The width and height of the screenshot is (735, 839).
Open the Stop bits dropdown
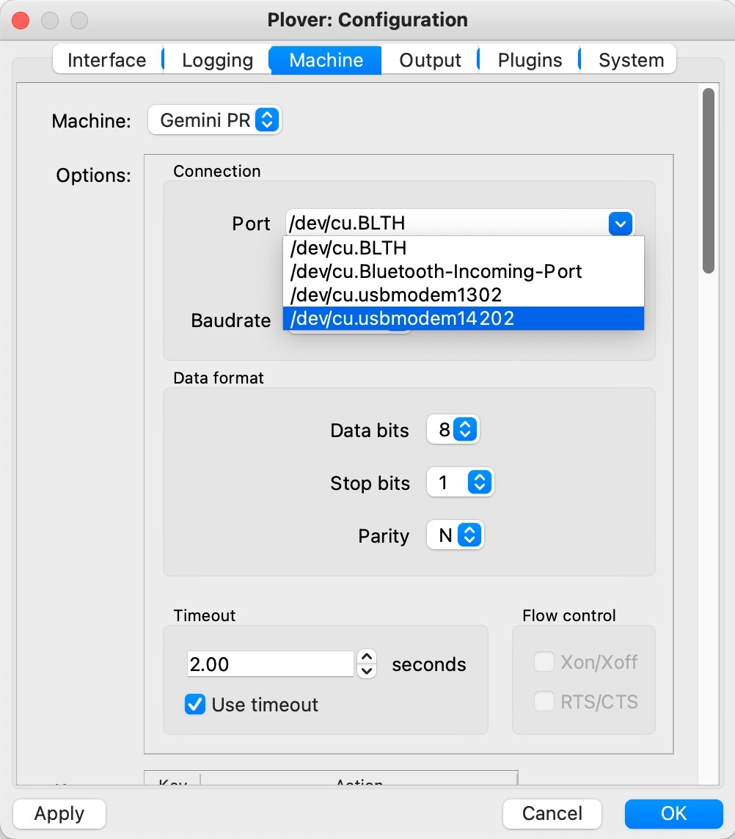tap(460, 482)
